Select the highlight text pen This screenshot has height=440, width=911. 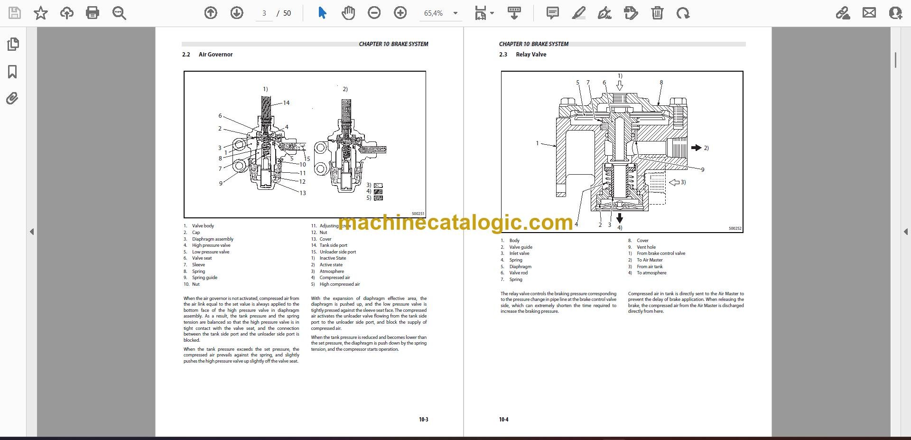[x=578, y=13]
